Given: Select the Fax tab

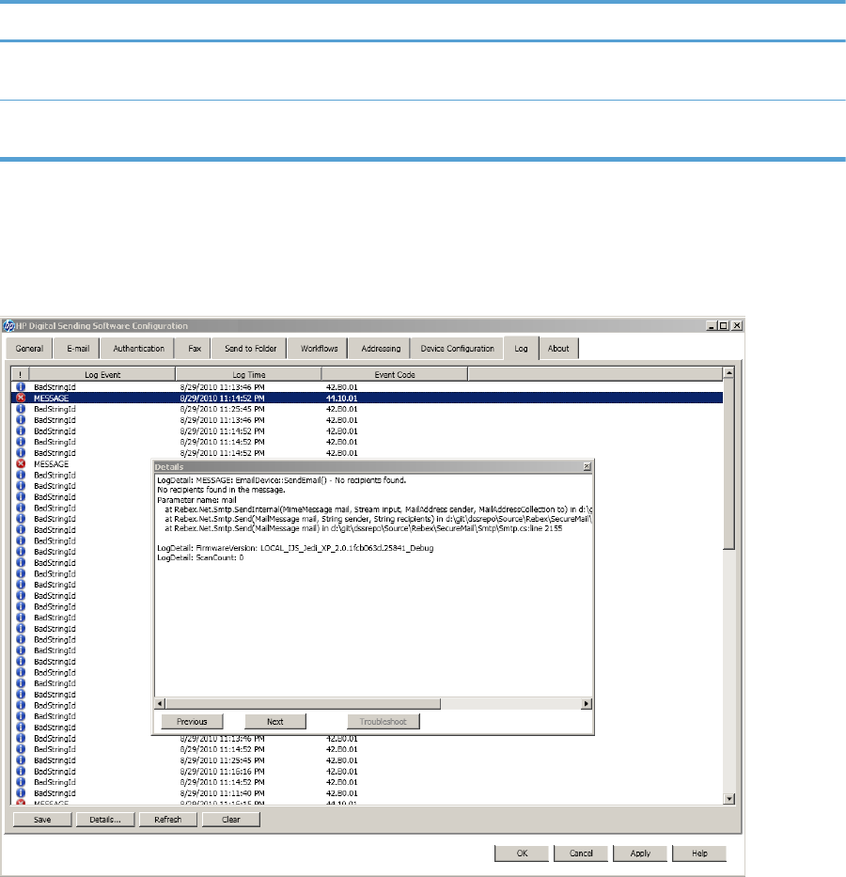Looking at the screenshot, I should (194, 349).
